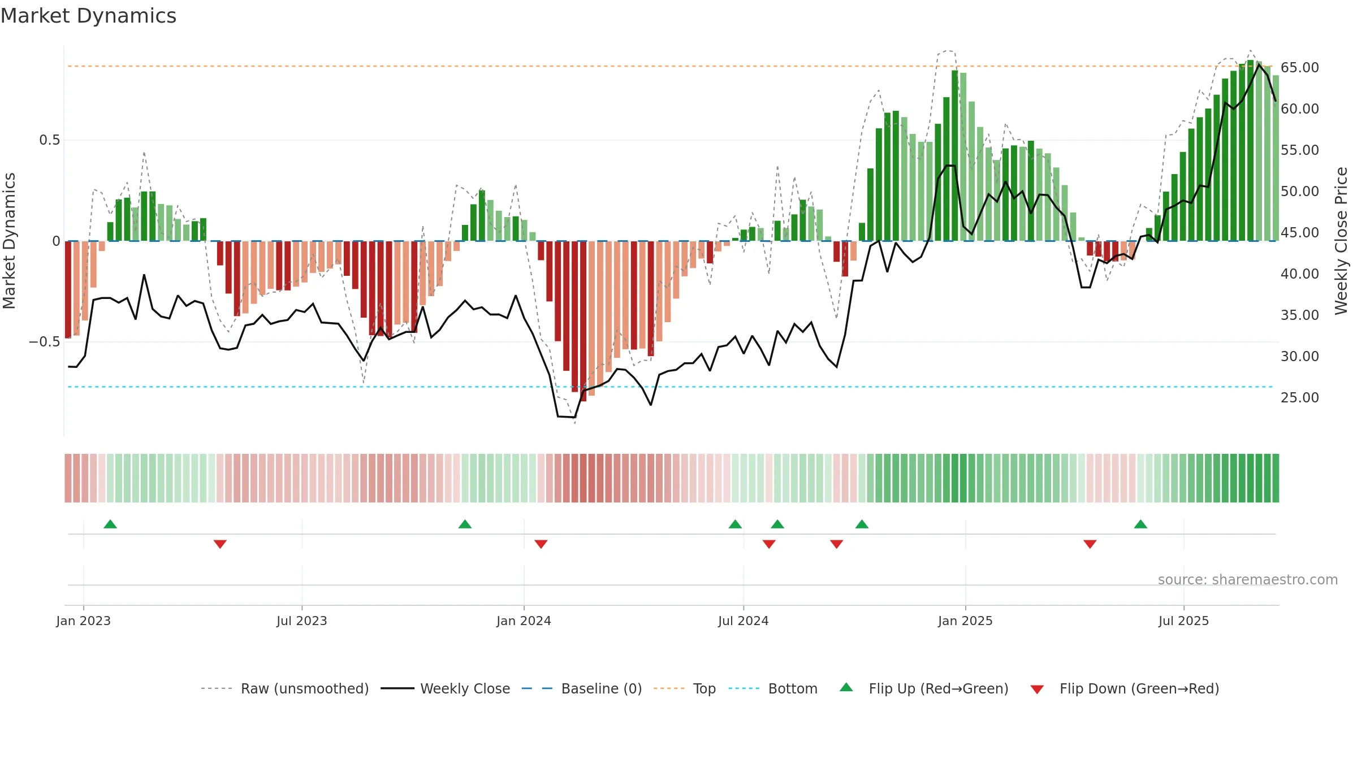This screenshot has width=1357, height=763.
Task: Select the Flip Up marker before Jul 2025
Action: click(1140, 524)
